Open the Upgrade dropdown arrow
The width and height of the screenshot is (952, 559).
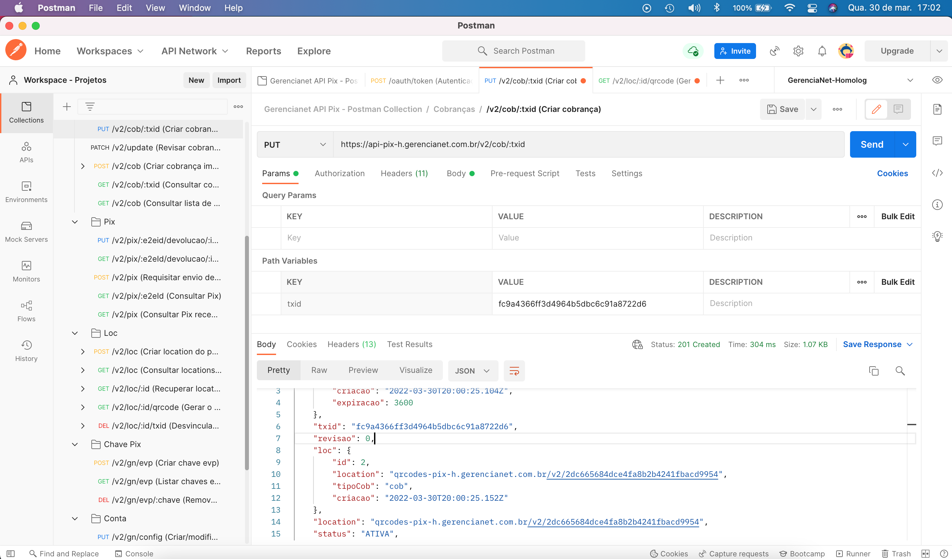939,51
